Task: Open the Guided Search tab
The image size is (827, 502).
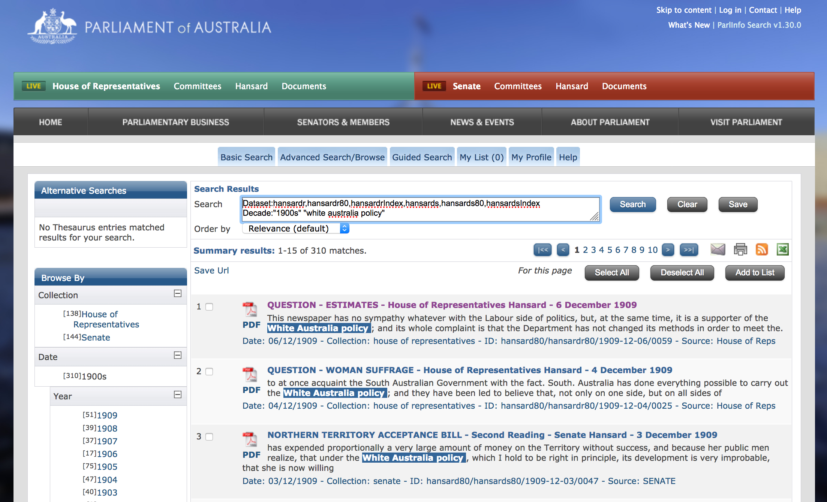Action: click(x=422, y=157)
